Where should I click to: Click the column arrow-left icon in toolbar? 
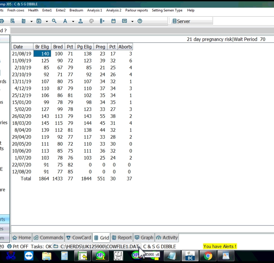[102, 21]
